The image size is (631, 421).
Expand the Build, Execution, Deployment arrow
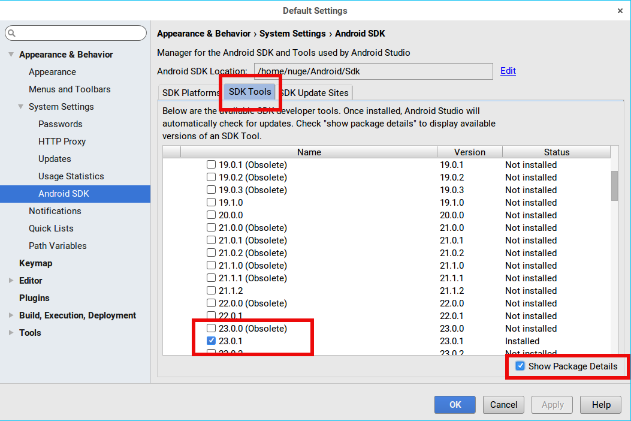tap(11, 315)
